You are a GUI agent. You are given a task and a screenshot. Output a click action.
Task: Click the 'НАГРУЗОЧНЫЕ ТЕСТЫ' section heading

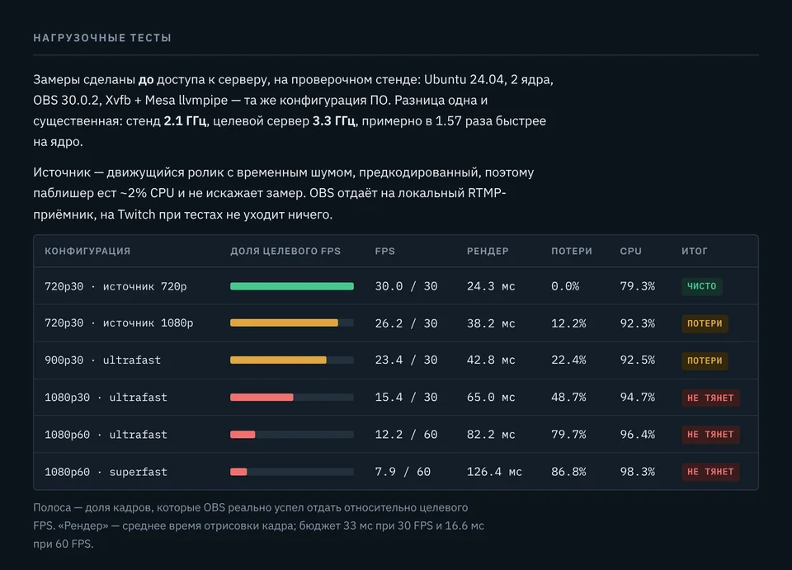(x=102, y=38)
